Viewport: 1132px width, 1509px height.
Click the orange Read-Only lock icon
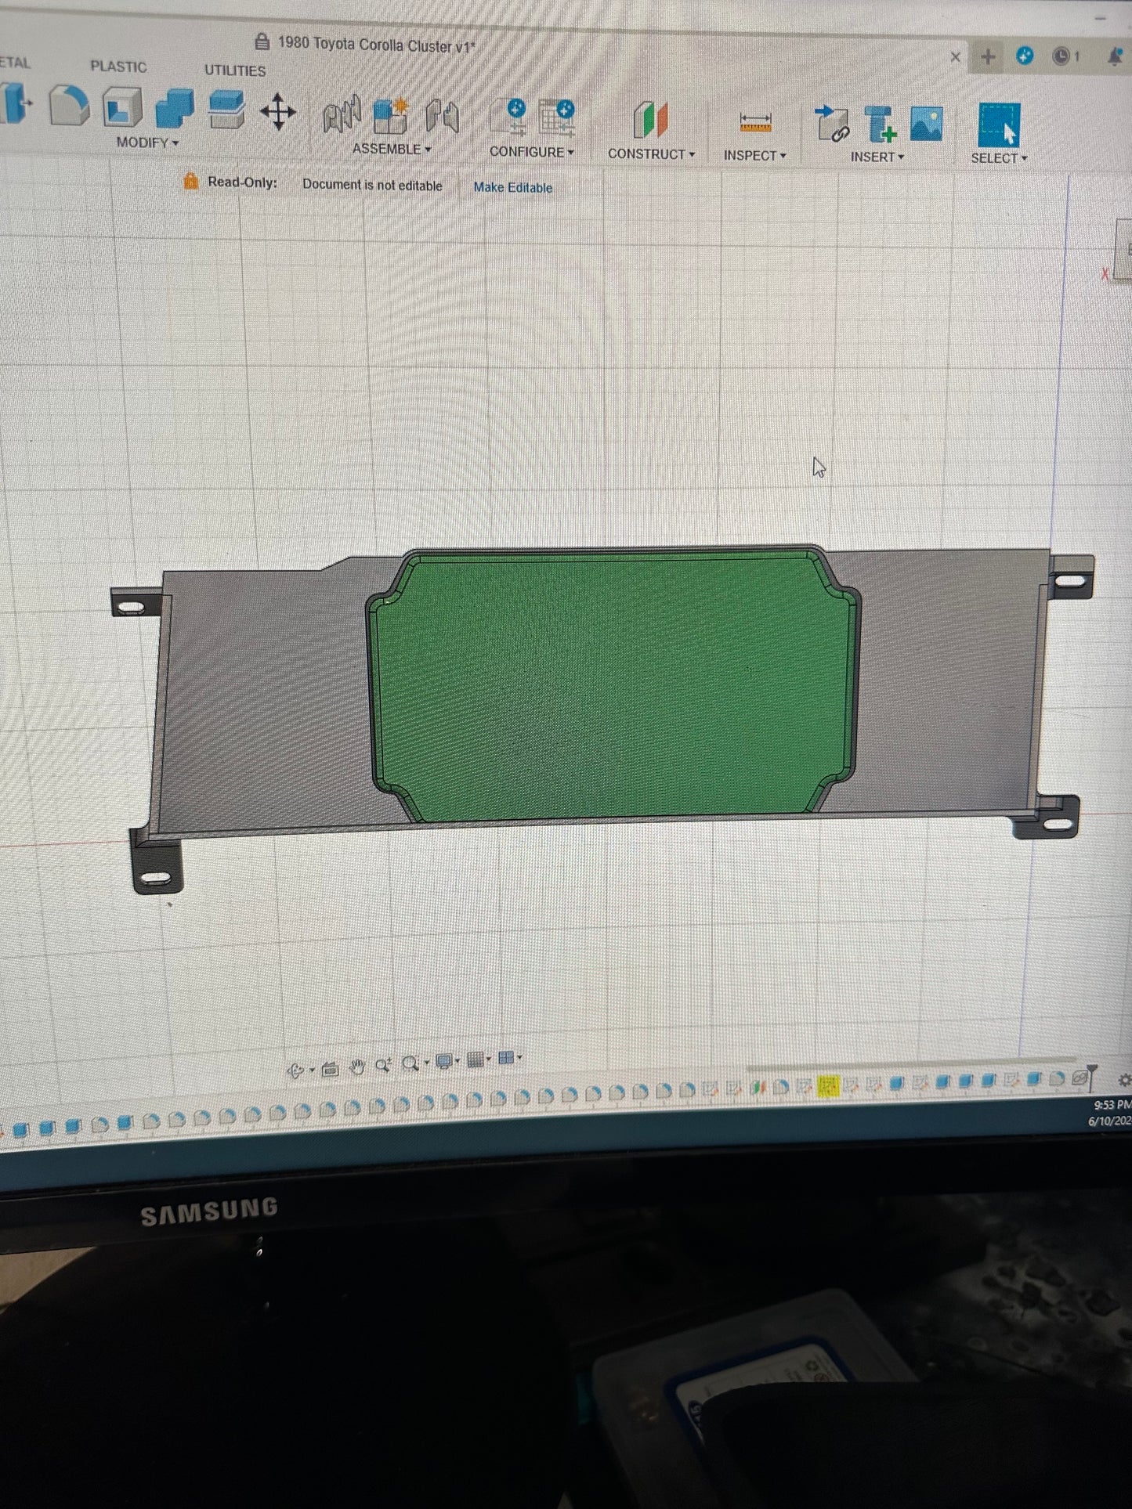(x=190, y=181)
